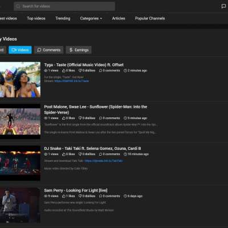Viewport: 228px width, 228px height.
Task: Click "1 likes" on Sam Perry video
Action: [71, 196]
